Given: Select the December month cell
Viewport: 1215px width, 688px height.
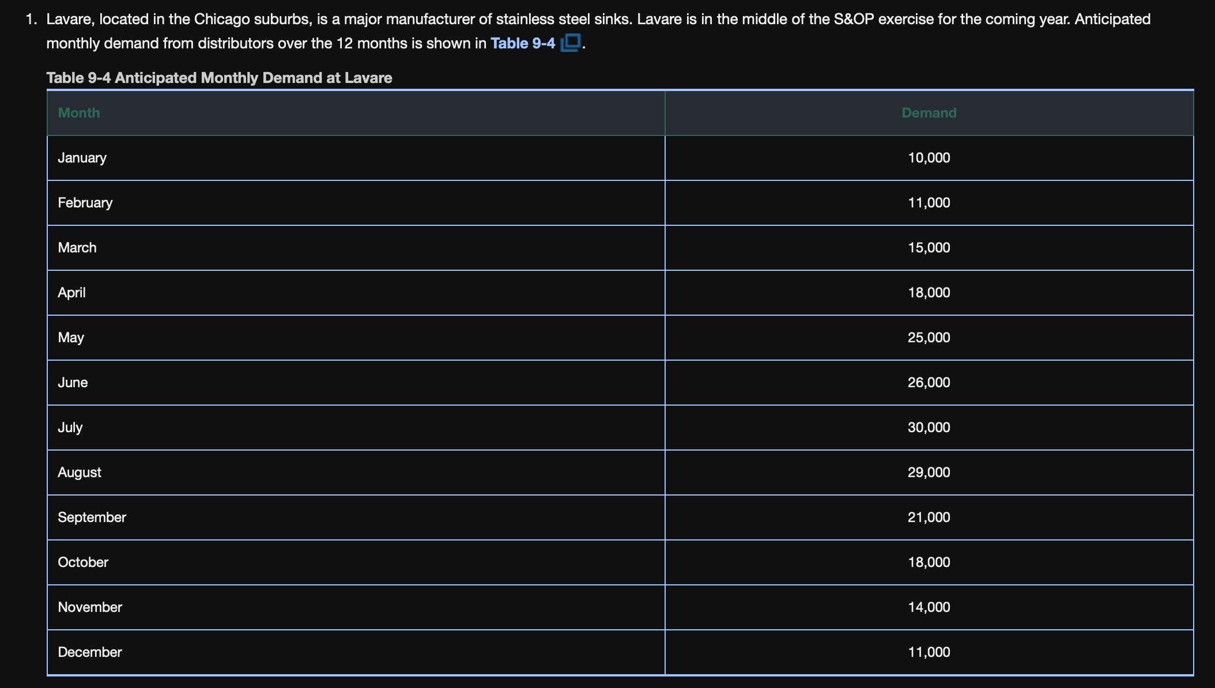Looking at the screenshot, I should pos(90,652).
